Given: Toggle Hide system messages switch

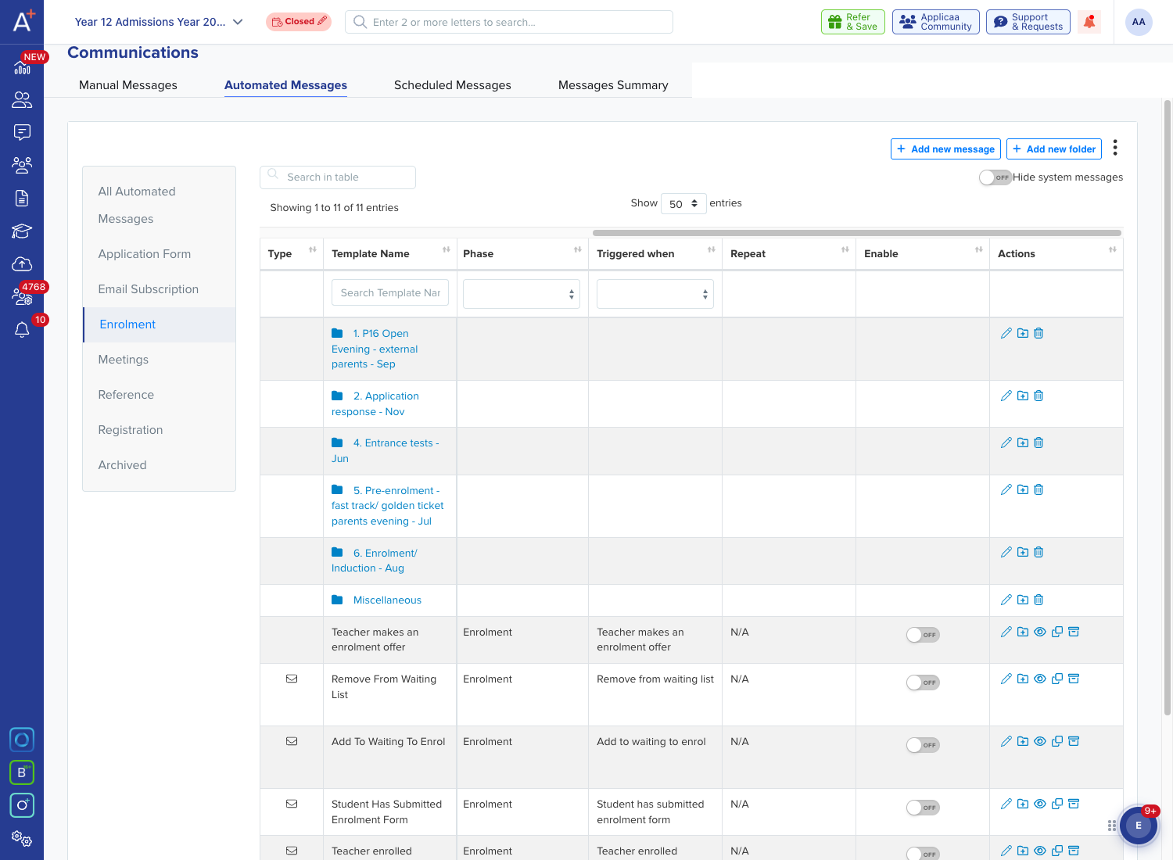Looking at the screenshot, I should coord(995,177).
